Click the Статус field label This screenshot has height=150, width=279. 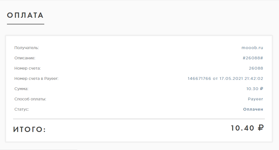pyautogui.click(x=22, y=109)
